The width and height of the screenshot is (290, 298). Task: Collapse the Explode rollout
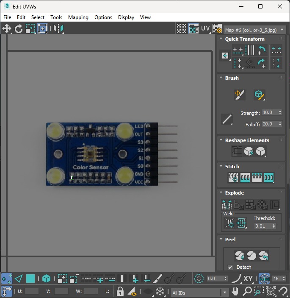221,192
